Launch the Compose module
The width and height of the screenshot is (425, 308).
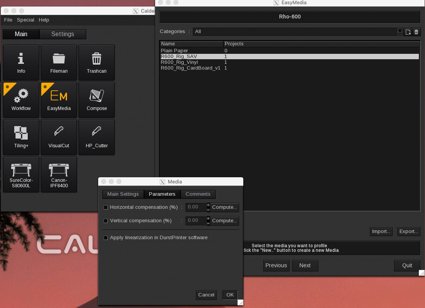97,100
